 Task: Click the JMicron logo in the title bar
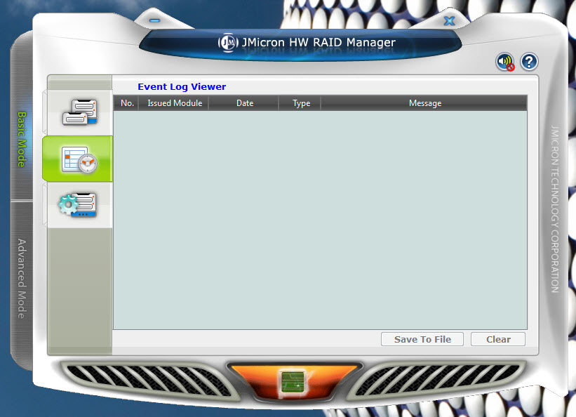click(228, 43)
